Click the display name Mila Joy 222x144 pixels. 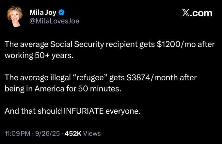click(x=43, y=13)
